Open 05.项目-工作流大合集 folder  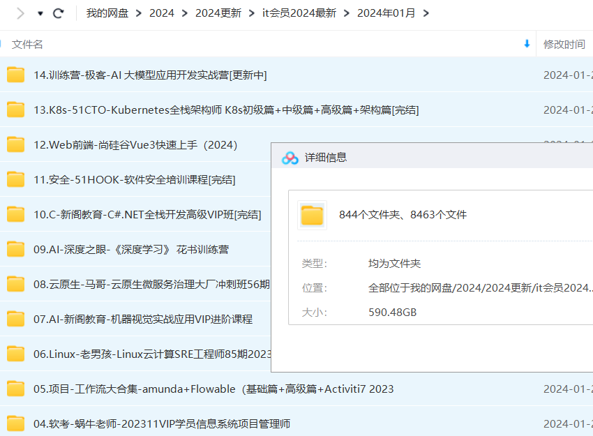213,389
